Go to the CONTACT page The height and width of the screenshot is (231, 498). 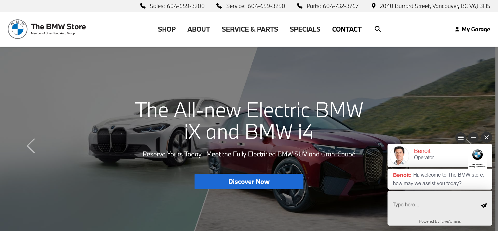coord(347,29)
